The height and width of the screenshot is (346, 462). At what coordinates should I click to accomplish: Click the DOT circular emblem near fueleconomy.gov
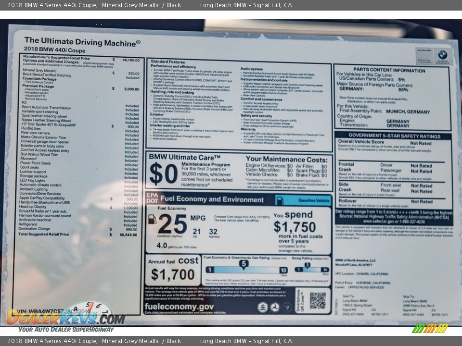tap(275, 306)
